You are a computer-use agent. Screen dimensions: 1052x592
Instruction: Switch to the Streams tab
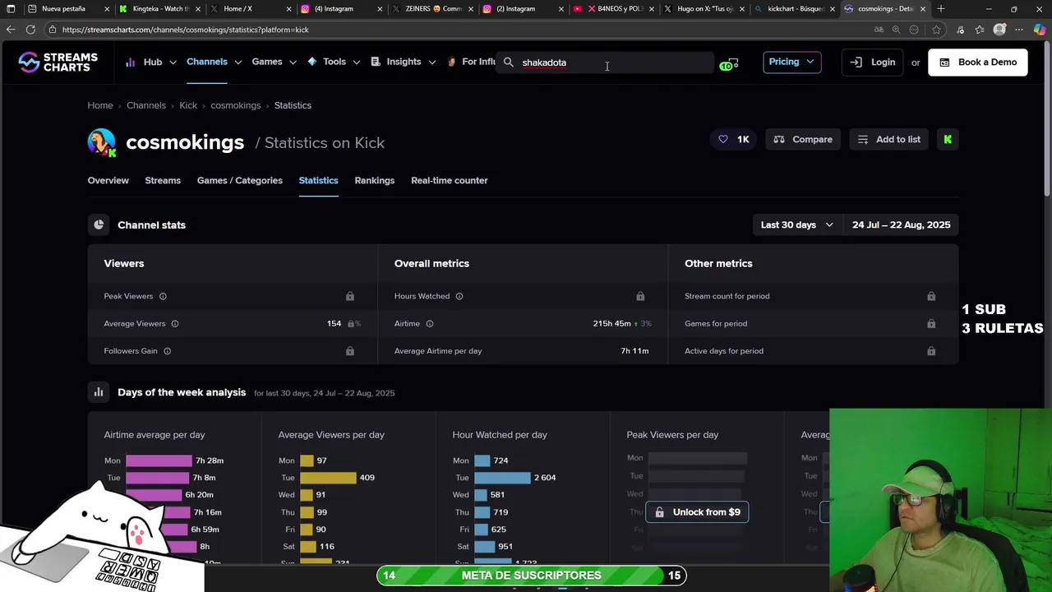pyautogui.click(x=163, y=181)
